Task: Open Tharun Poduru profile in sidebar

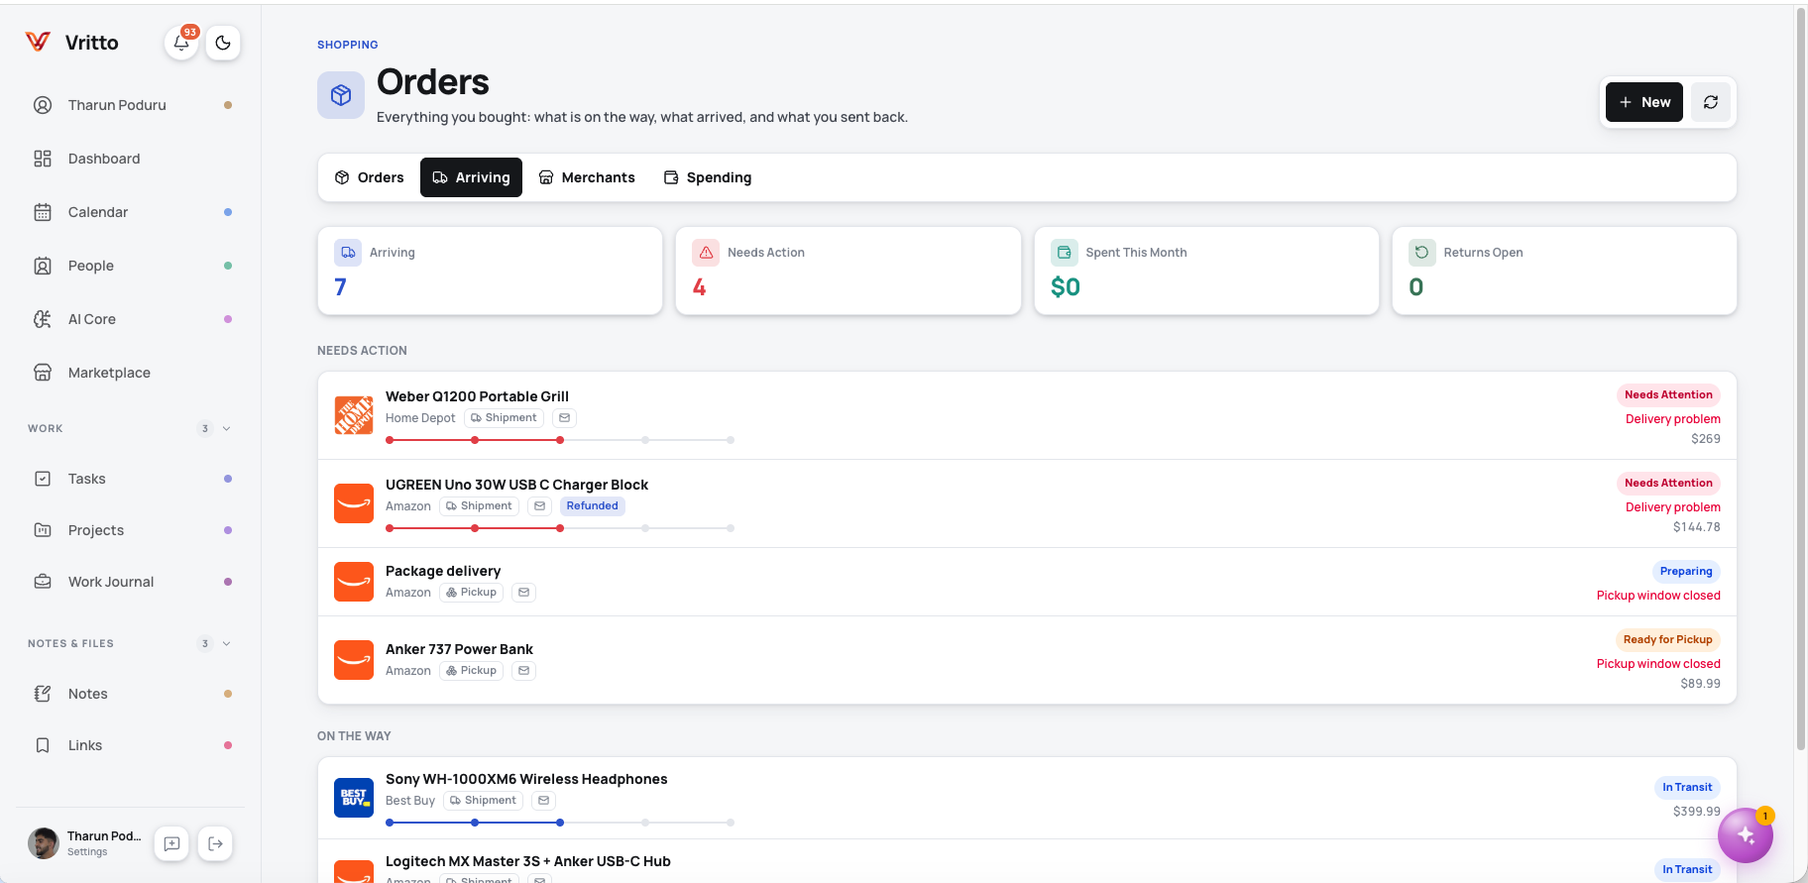Action: pyautogui.click(x=133, y=105)
